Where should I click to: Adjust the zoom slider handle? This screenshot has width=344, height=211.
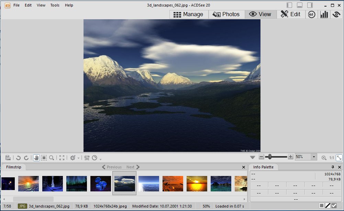click(270, 157)
